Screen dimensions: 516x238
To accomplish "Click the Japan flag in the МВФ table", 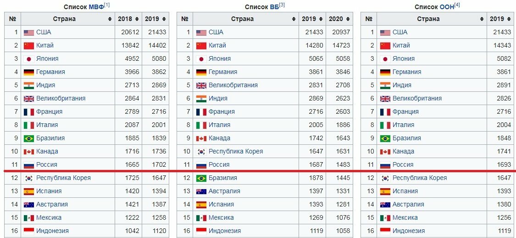I will (29, 59).
